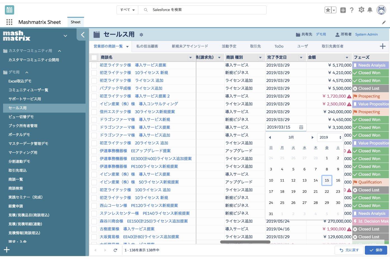Open the 2019 year selector in calendar

click(330, 137)
